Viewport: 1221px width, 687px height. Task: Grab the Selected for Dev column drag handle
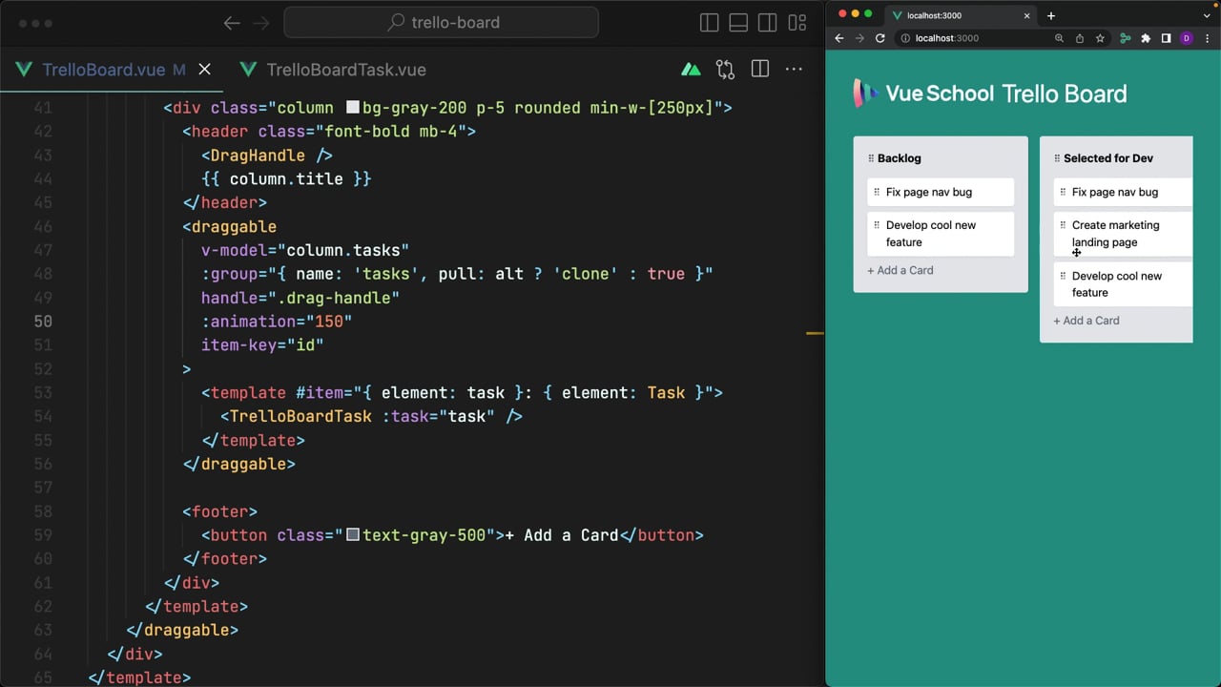pyautogui.click(x=1057, y=158)
